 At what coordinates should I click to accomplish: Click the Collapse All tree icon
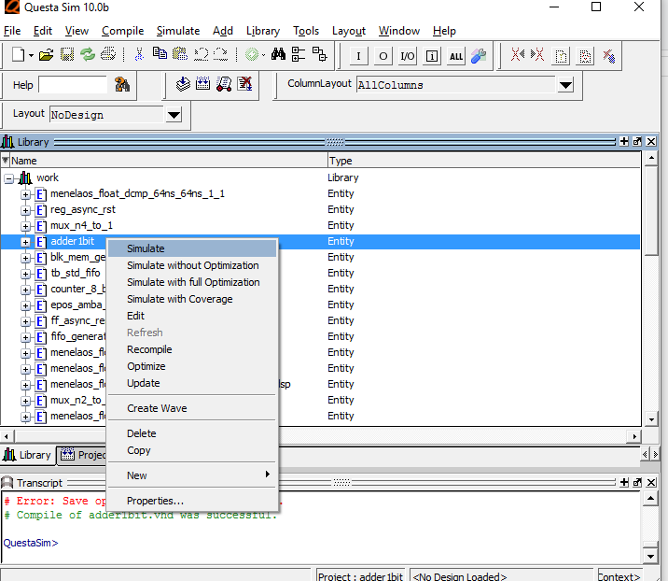coord(299,54)
